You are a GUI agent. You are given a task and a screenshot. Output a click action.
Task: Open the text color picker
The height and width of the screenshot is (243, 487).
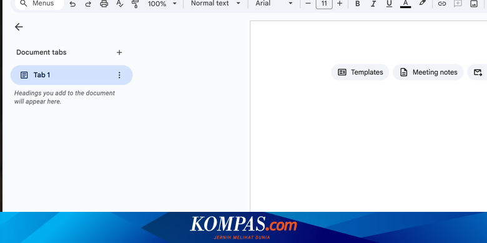point(405,4)
